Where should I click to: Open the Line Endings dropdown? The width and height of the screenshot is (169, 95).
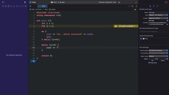(x=158, y=53)
